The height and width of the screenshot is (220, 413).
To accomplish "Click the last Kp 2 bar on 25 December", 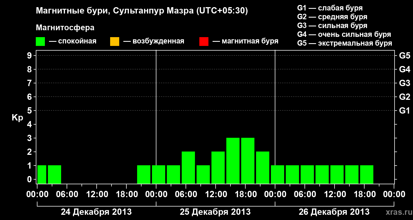I will pos(263,167).
